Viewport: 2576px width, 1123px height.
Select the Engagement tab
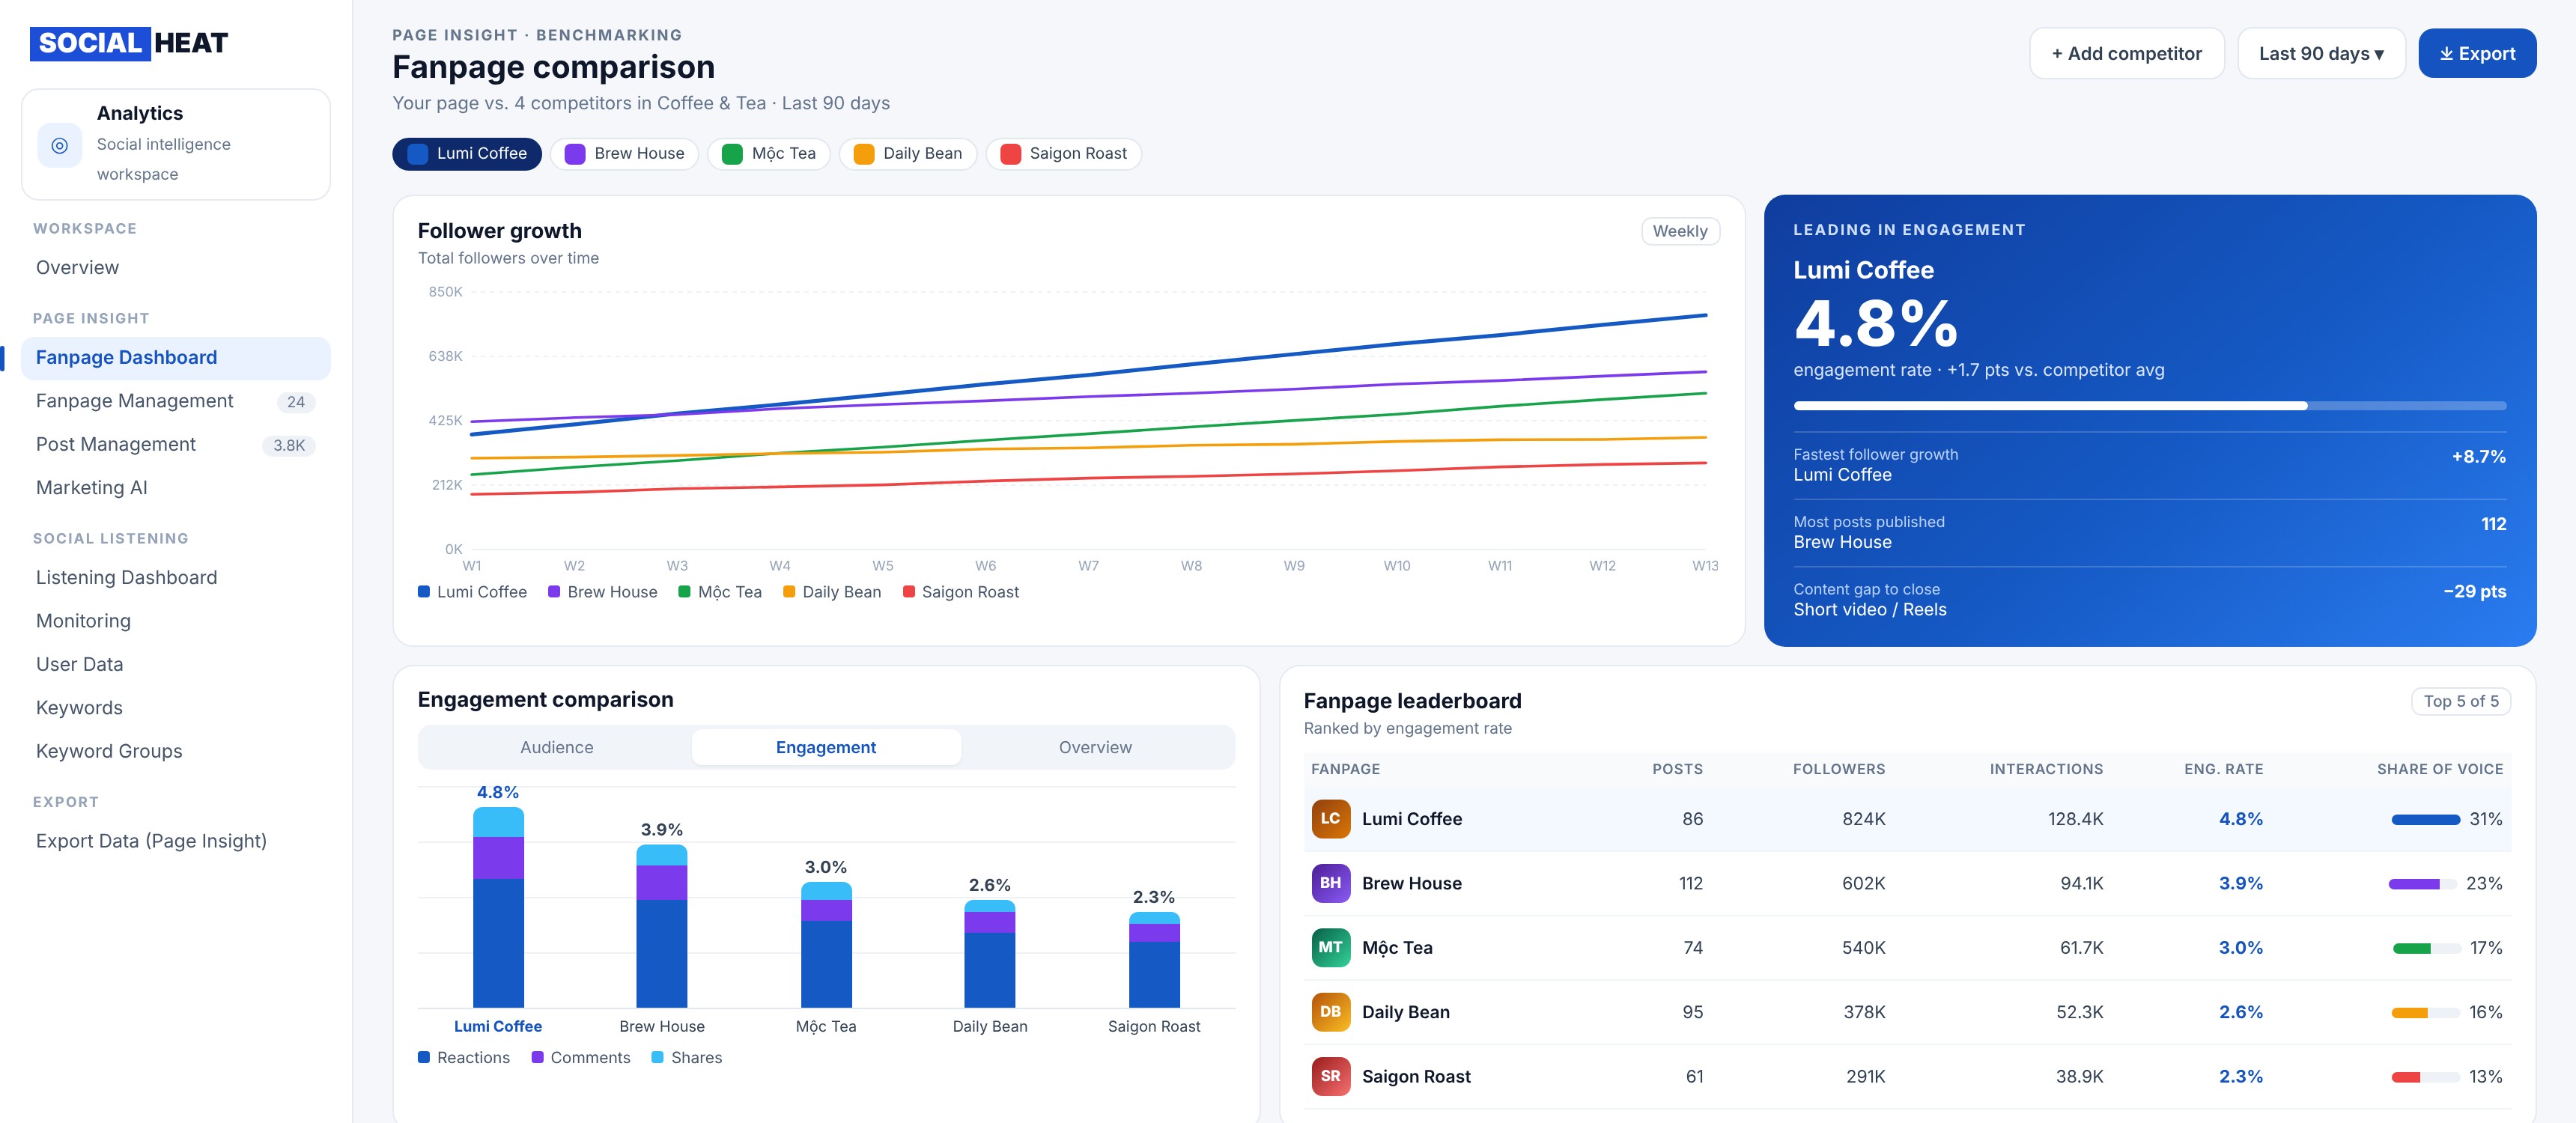pyautogui.click(x=826, y=747)
